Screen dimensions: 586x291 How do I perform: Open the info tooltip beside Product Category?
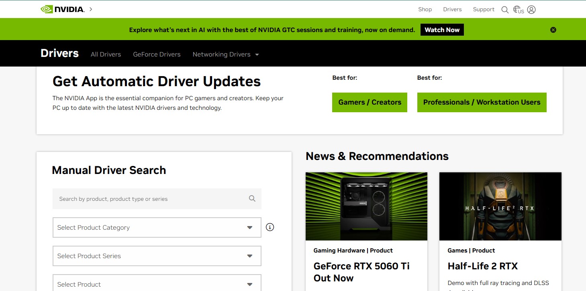[270, 227]
